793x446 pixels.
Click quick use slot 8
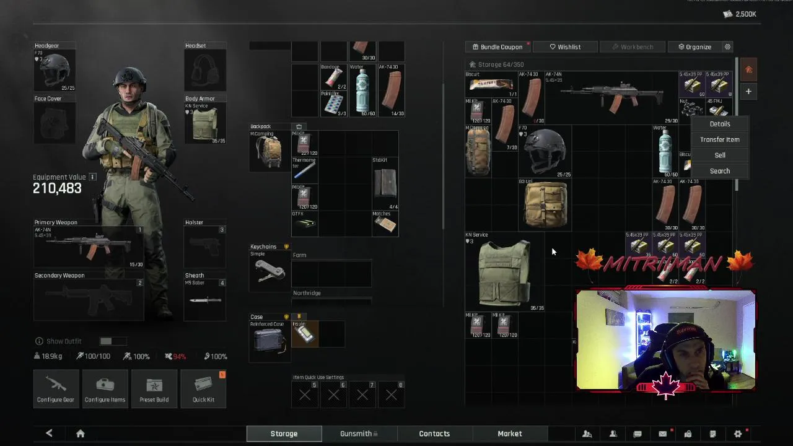(391, 395)
